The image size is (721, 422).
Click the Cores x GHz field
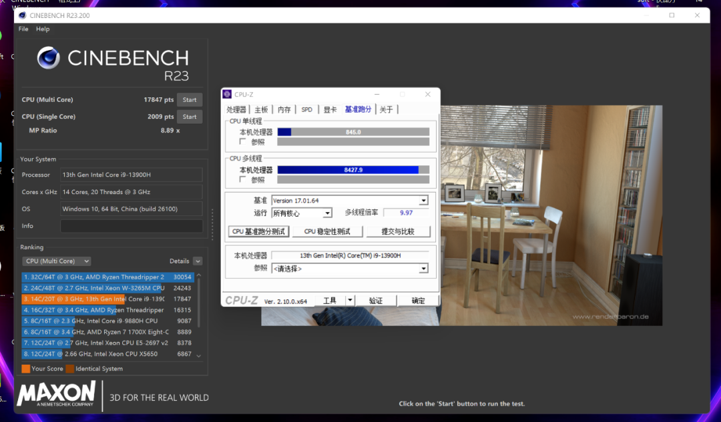click(132, 192)
